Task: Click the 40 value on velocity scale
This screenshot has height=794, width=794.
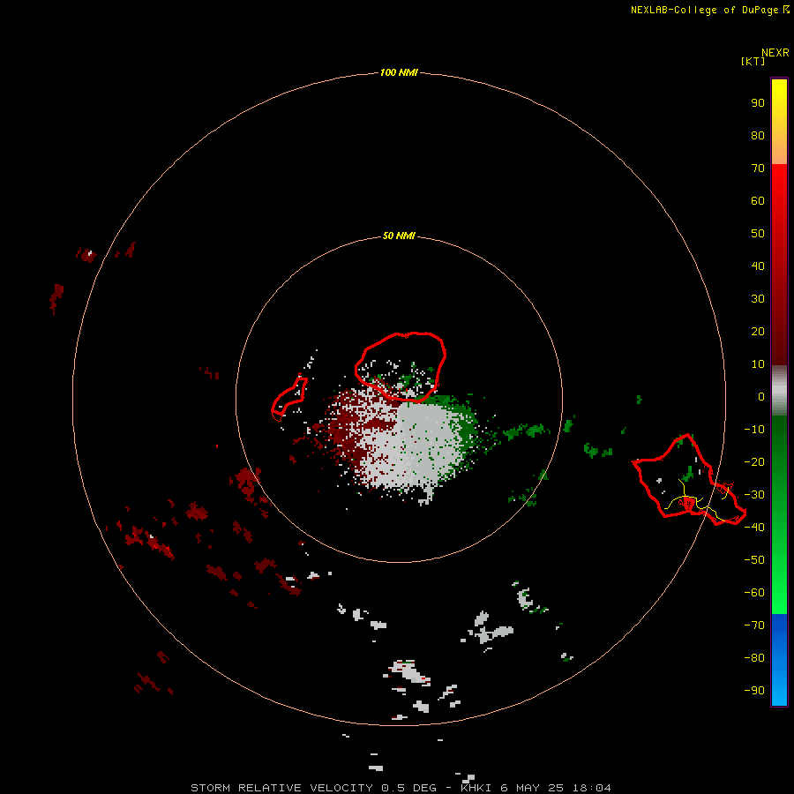Action: pos(758,266)
